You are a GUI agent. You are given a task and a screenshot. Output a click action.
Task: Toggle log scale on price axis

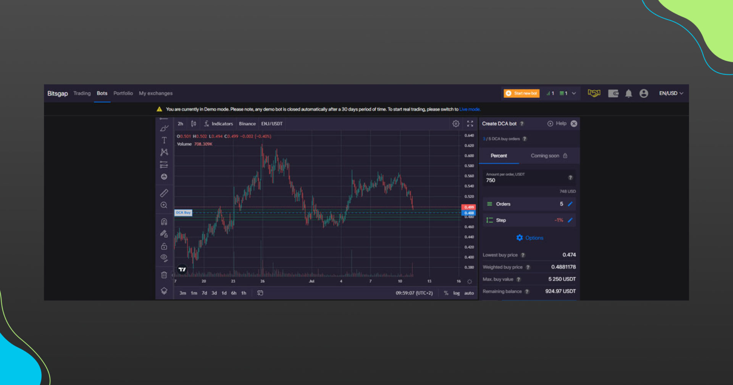coord(456,293)
